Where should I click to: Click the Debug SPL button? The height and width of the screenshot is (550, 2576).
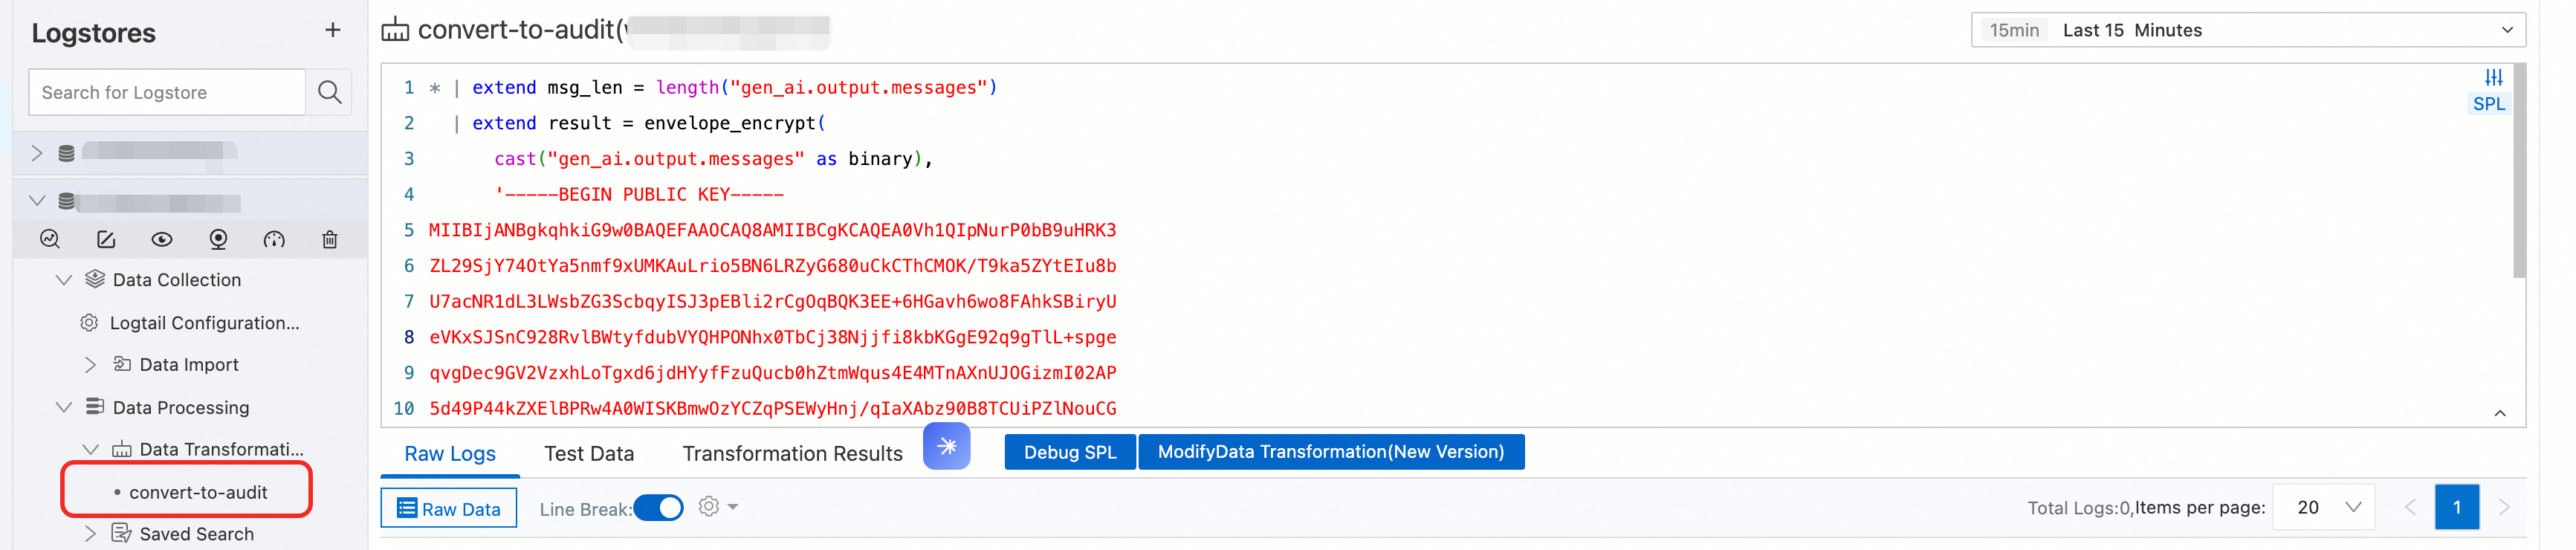click(x=1069, y=452)
